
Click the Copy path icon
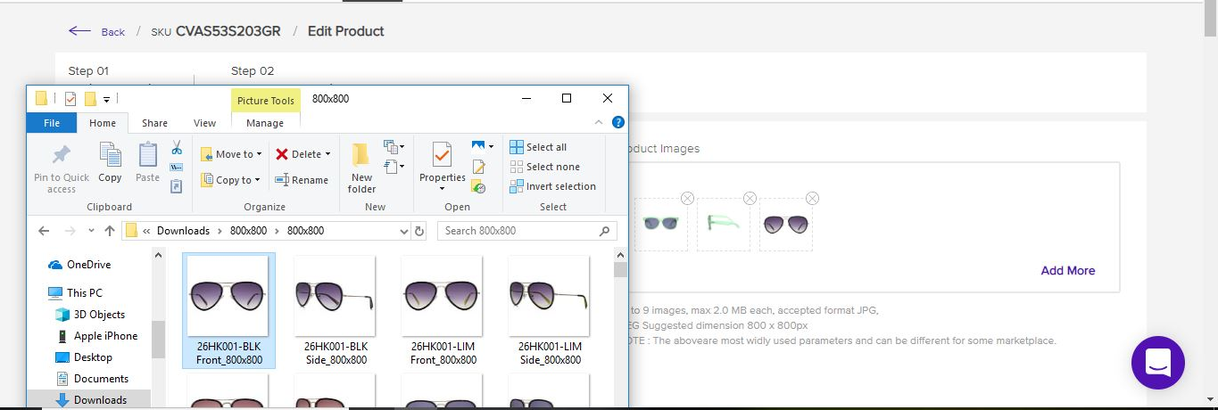tap(177, 168)
